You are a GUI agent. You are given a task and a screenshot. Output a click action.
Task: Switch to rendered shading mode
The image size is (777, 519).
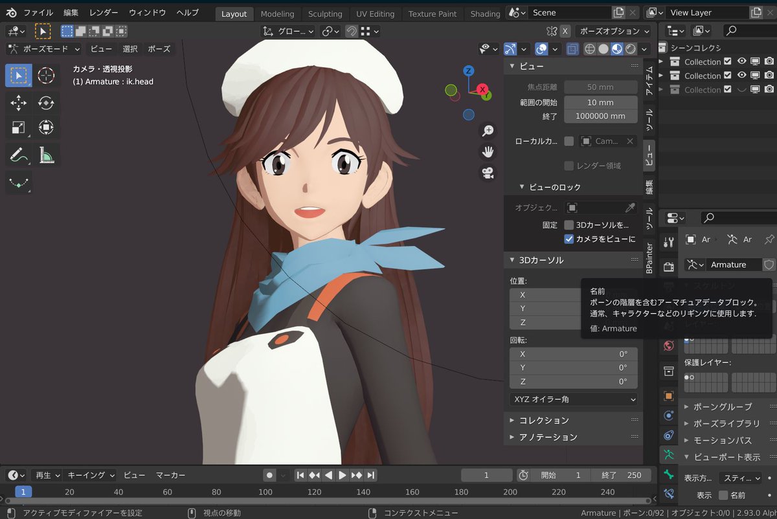631,49
